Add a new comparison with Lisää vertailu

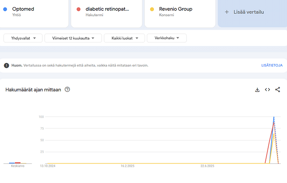pyautogui.click(x=252, y=13)
